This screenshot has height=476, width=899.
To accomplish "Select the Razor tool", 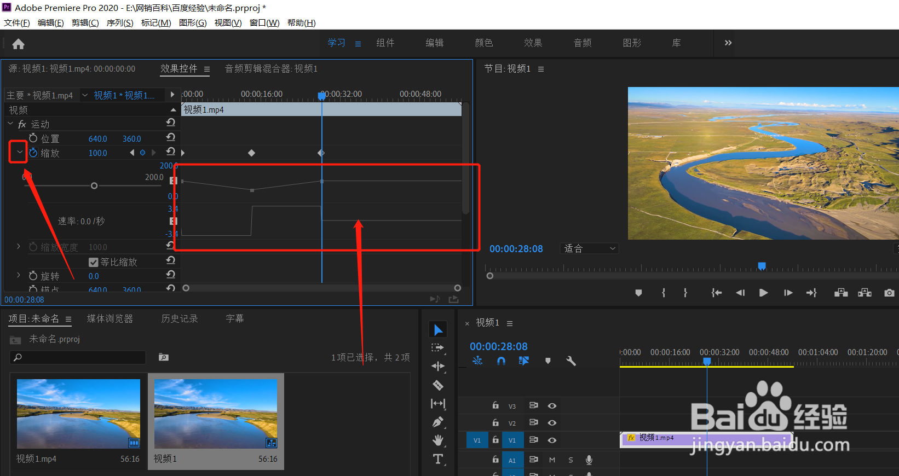I will [x=438, y=385].
